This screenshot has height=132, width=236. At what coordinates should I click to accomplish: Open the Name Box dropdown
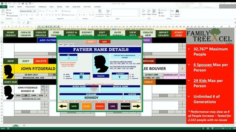[x=12, y=23]
